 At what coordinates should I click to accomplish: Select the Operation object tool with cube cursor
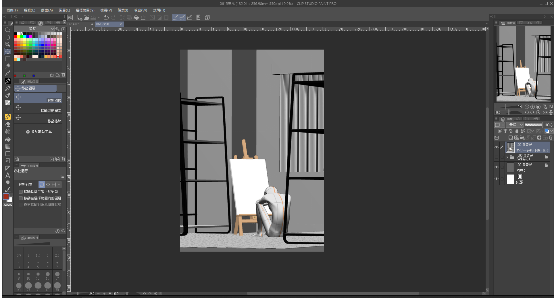[x=8, y=44]
